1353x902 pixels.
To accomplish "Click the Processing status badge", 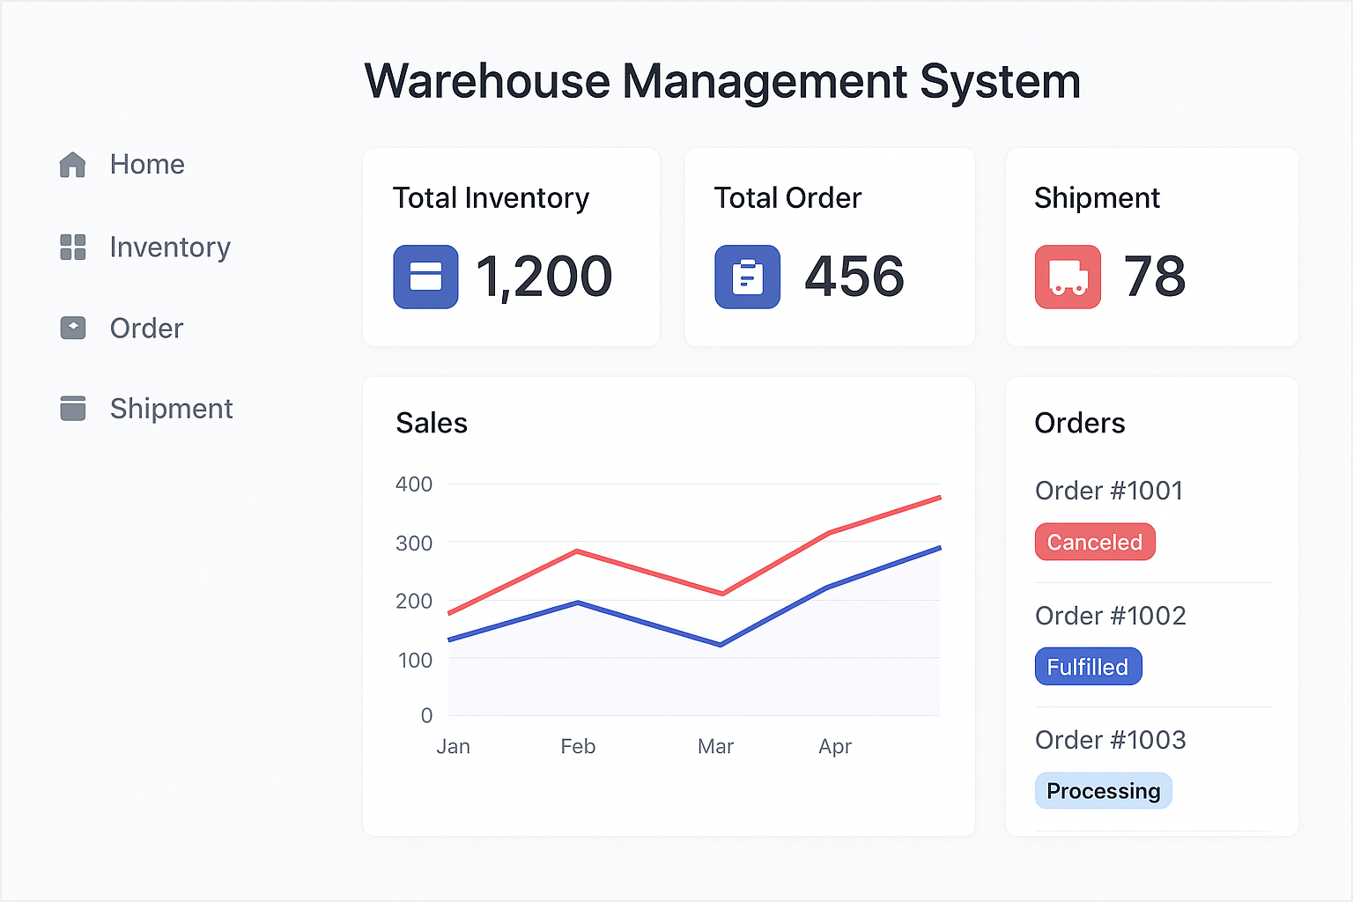I will [1103, 791].
